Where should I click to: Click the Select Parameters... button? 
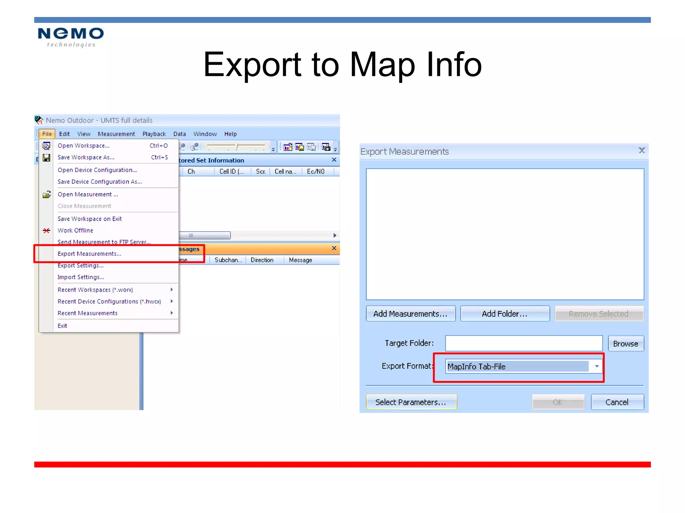coord(411,402)
